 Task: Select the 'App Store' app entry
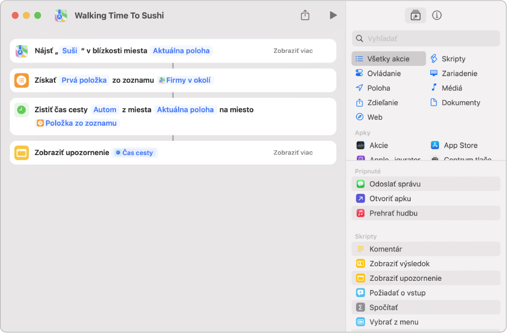pyautogui.click(x=460, y=145)
